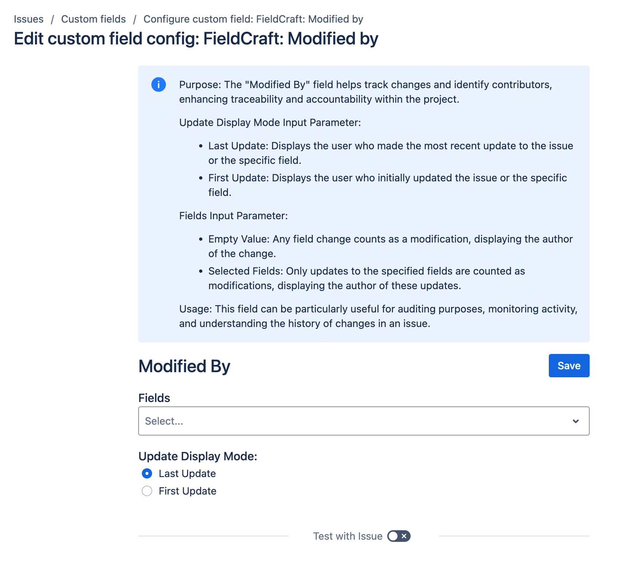Click the Update Display Mode Input Parameter: text
617x571 pixels.
(x=270, y=122)
